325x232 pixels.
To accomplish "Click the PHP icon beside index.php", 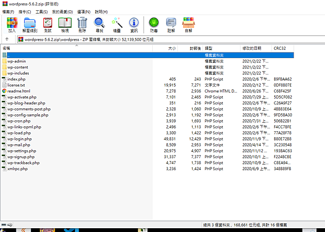I will [4, 79].
